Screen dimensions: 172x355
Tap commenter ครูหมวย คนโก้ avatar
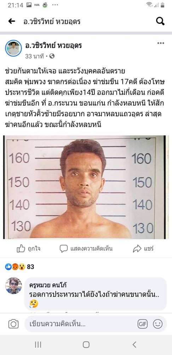13,285
